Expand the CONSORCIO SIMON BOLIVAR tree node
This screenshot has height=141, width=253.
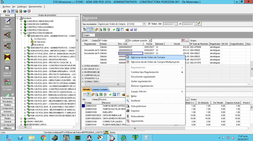pyautogui.click(x=21, y=21)
